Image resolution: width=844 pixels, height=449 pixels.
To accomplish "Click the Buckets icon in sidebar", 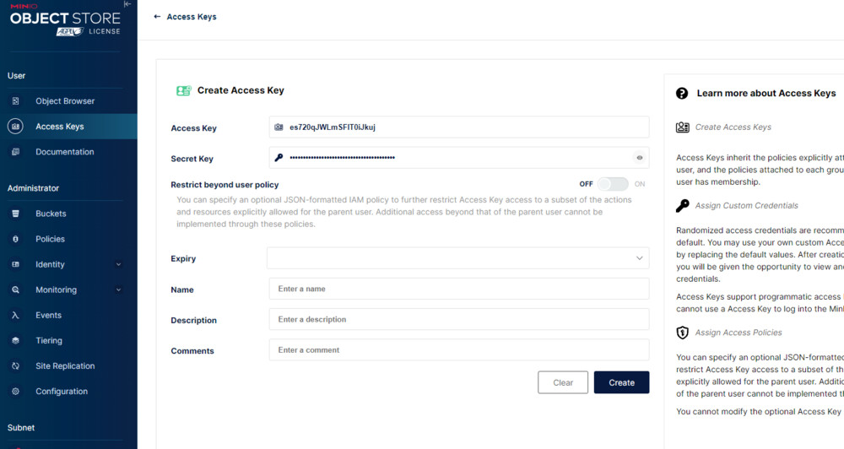I will (15, 214).
